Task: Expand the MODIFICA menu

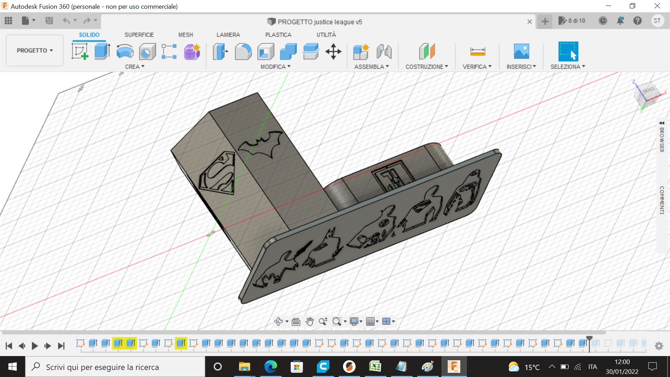Action: [x=276, y=67]
